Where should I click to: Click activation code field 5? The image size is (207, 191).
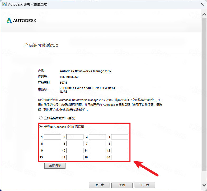[52, 144]
